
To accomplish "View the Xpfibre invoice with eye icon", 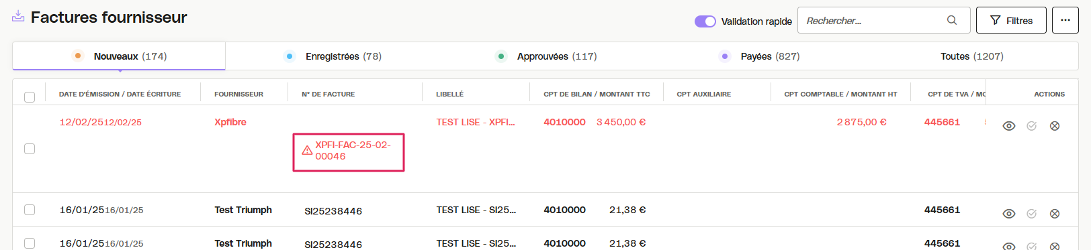I will 1008,126.
